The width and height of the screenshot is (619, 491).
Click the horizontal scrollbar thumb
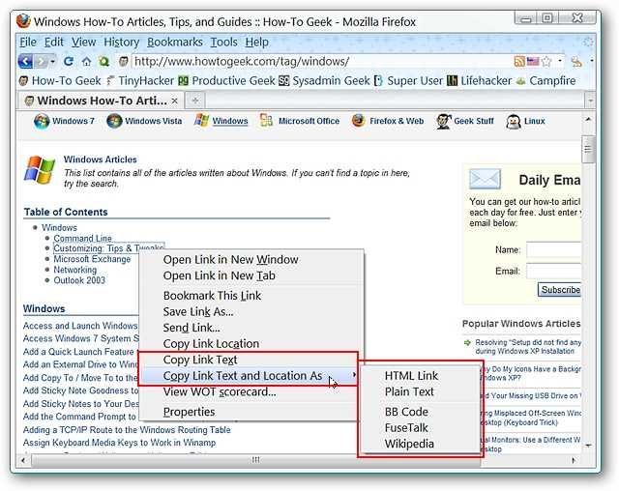click(x=255, y=460)
